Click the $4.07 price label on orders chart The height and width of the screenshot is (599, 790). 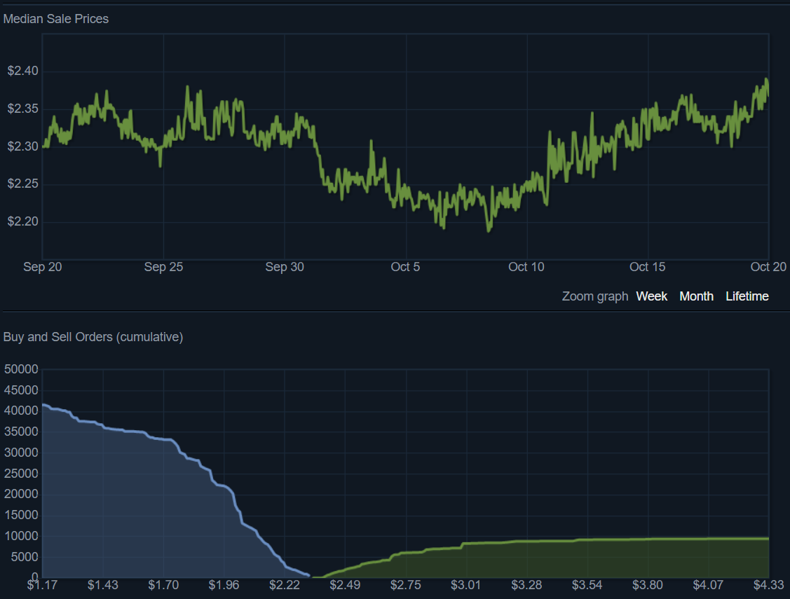coord(708,585)
